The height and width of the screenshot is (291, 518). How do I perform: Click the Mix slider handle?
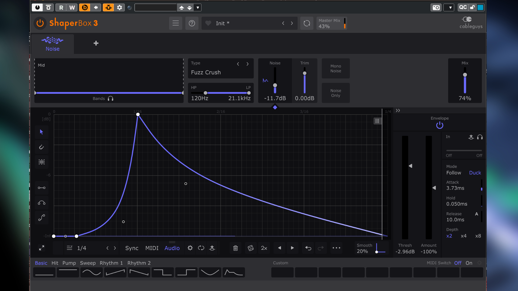click(465, 75)
